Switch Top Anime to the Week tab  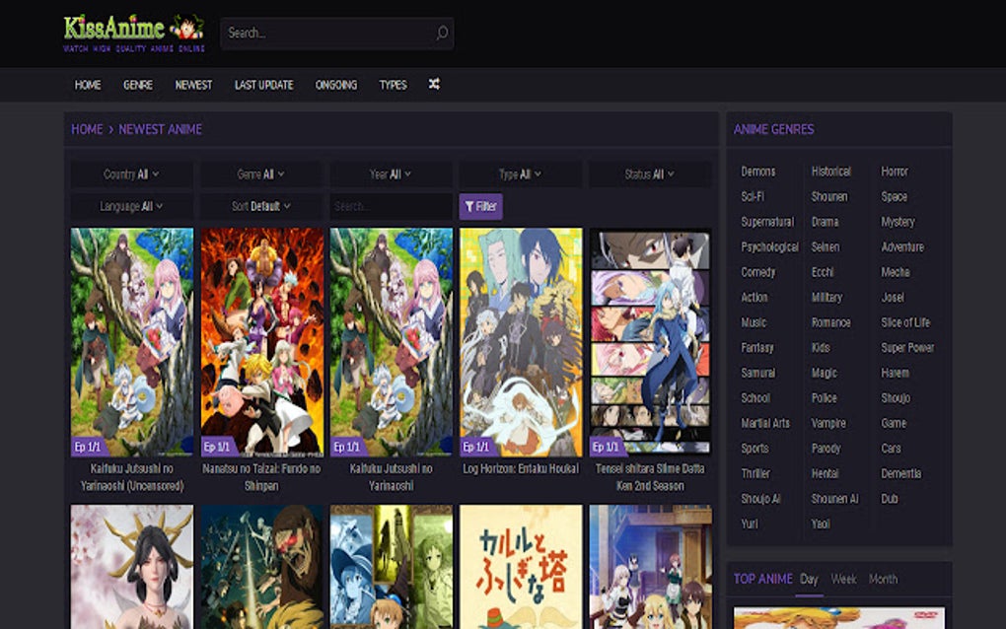[843, 579]
